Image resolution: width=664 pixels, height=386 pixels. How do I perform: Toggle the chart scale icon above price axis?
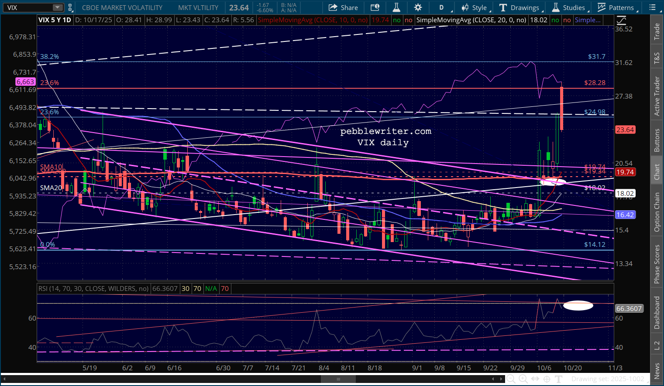621,20
